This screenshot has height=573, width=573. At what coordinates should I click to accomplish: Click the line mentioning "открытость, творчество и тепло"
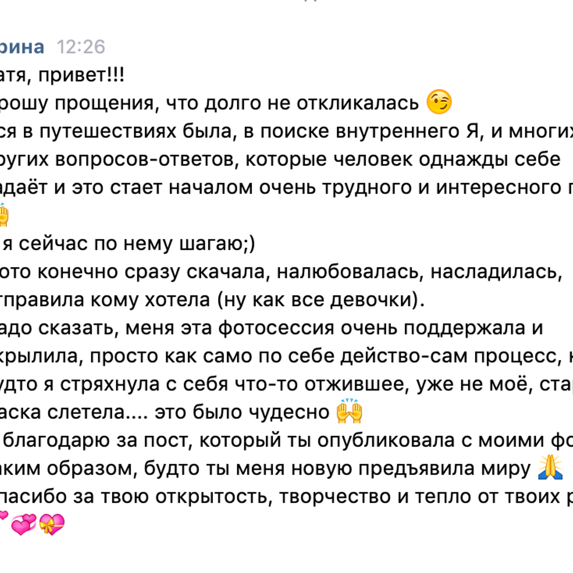coord(286,497)
